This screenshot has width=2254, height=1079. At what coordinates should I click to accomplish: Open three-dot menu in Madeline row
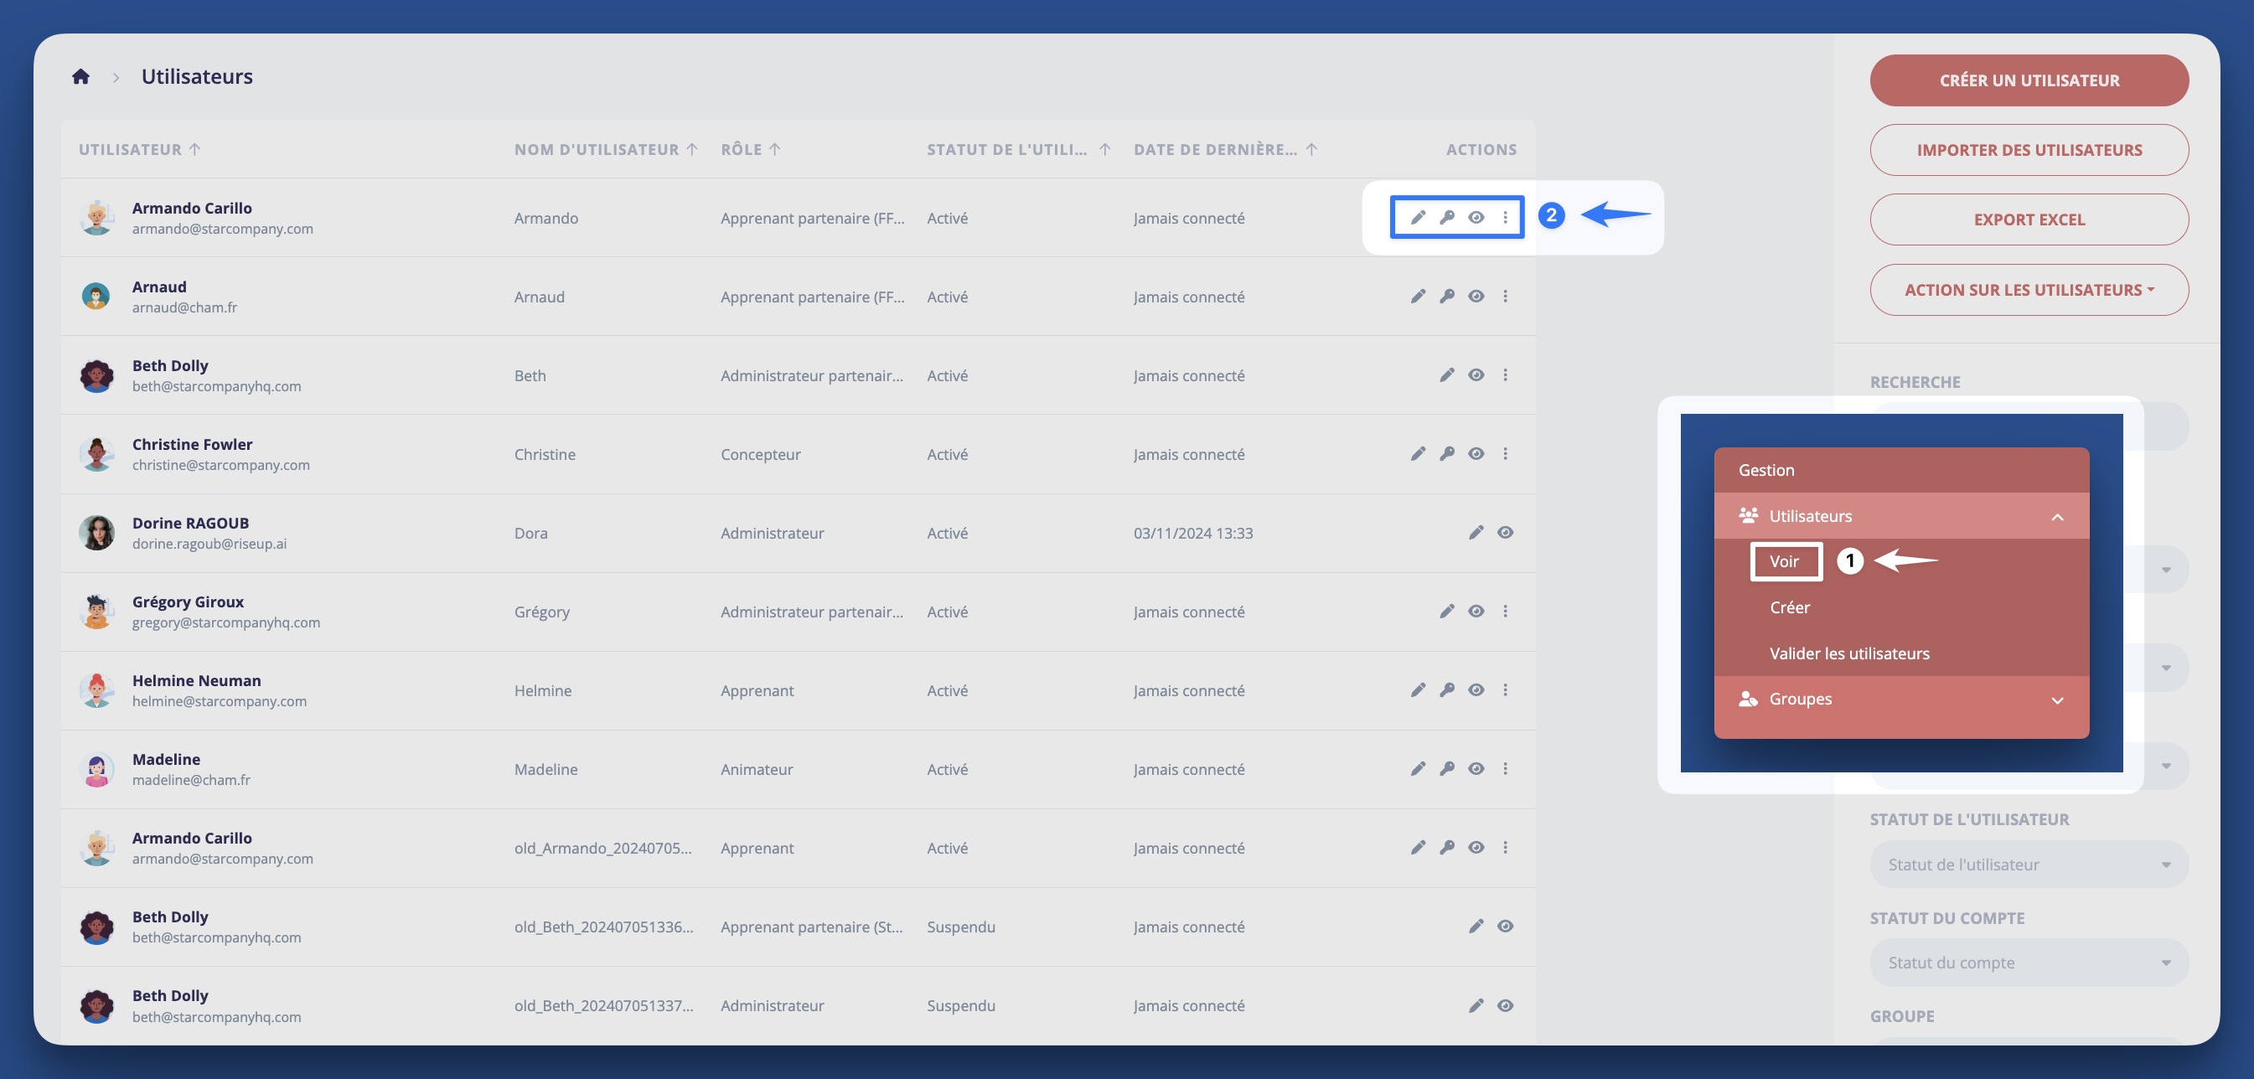pyautogui.click(x=1505, y=769)
